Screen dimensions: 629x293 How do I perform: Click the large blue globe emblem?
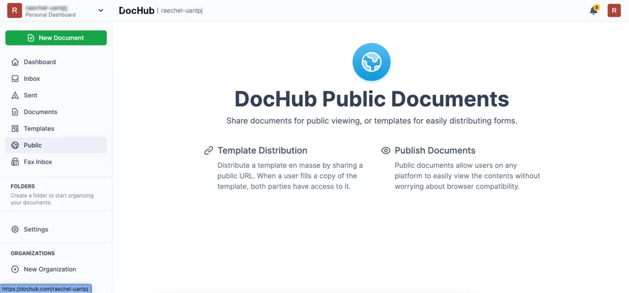372,62
